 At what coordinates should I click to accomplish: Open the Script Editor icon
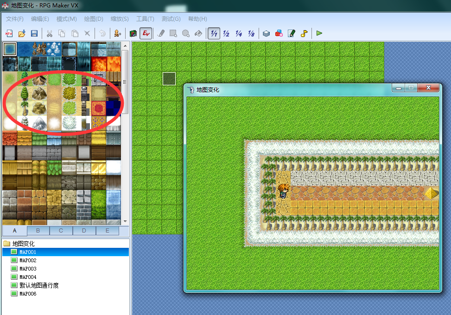292,33
